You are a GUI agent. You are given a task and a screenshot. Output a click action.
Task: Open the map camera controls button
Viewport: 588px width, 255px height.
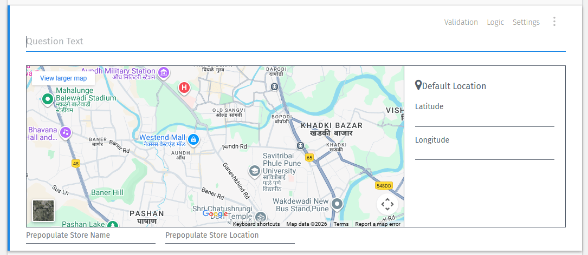click(387, 204)
